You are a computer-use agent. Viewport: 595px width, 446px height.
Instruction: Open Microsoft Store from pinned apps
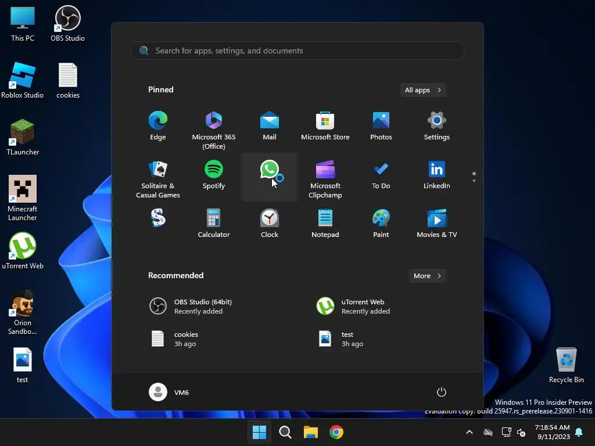(x=325, y=126)
